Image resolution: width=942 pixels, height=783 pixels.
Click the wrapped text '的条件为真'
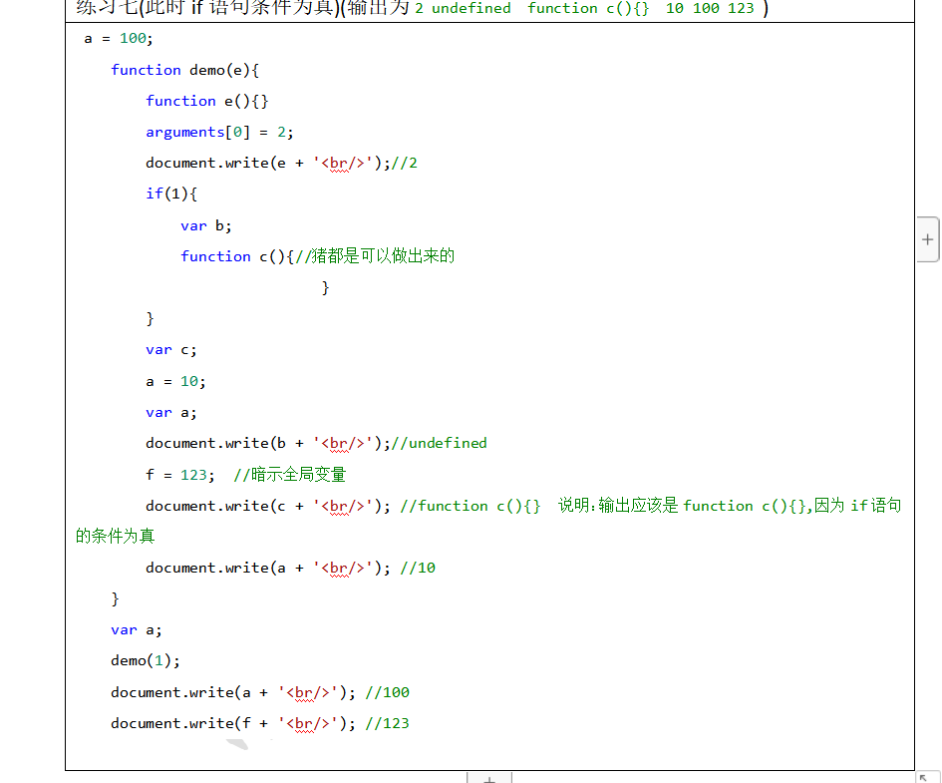point(116,536)
